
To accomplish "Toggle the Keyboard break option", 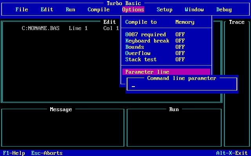I will point(166,41).
